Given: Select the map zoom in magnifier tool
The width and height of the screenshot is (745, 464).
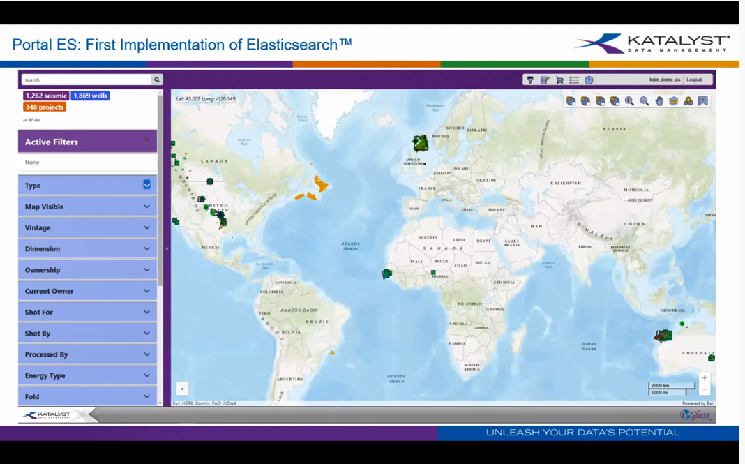Looking at the screenshot, I should [x=630, y=101].
